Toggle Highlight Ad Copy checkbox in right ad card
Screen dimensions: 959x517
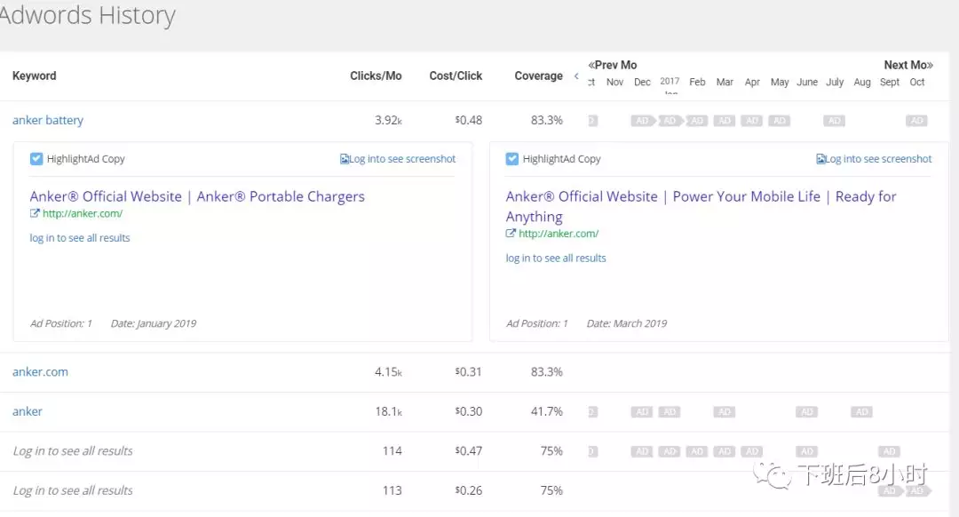[x=512, y=159]
